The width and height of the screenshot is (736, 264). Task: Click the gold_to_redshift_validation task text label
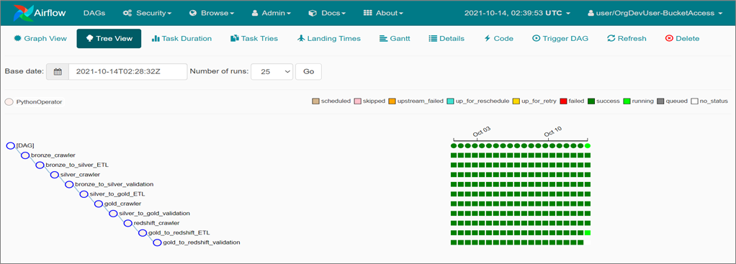(x=202, y=242)
